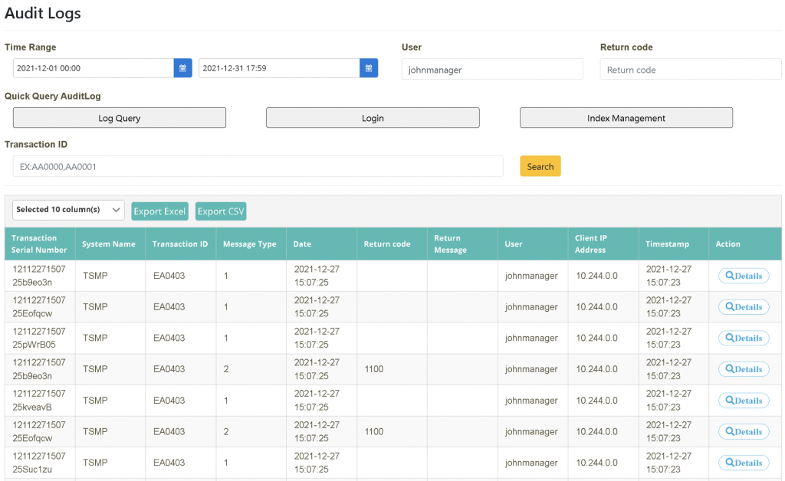Open the Login quick query
Viewport: 785px width, 481px height.
pyautogui.click(x=373, y=117)
